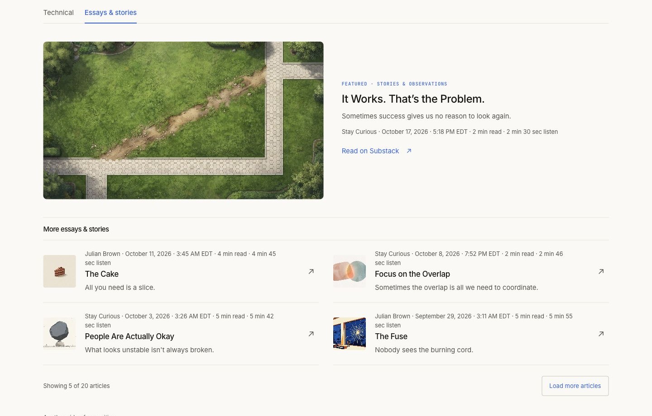This screenshot has height=416, width=652.
Task: Click the Julian Brown byline dated October 11, 2026
Action: click(x=180, y=258)
